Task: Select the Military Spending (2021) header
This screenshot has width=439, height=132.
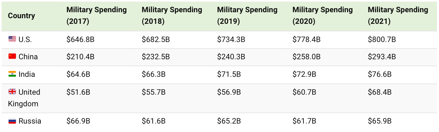Action: 398,16
